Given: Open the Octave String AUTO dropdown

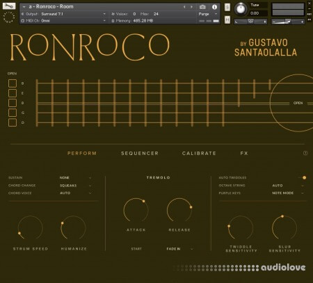Looking at the screenshot, I should 288,186.
